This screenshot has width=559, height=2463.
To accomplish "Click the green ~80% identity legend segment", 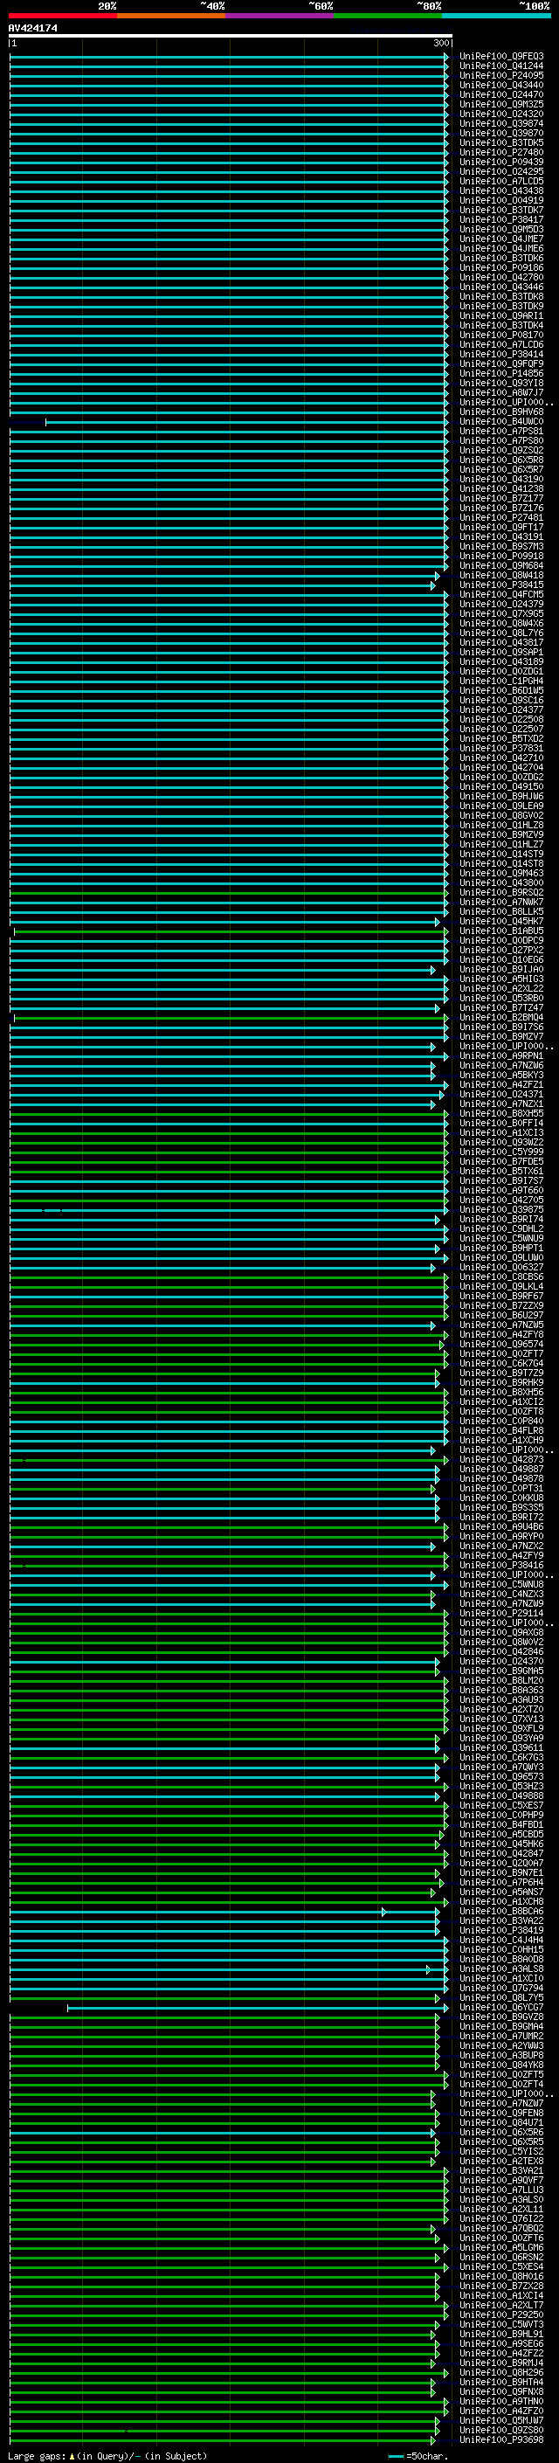I will tap(388, 16).
